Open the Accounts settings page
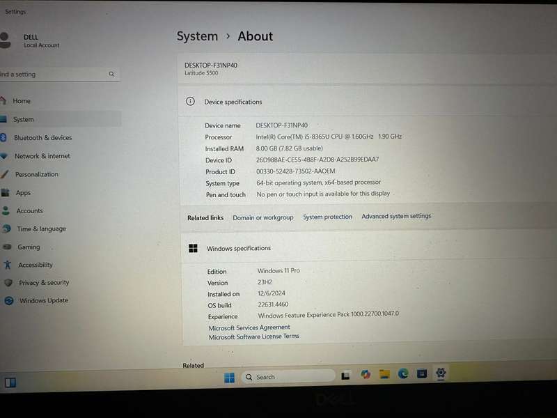 (29, 211)
